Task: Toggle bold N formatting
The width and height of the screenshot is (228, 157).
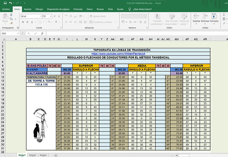Action: point(23,22)
